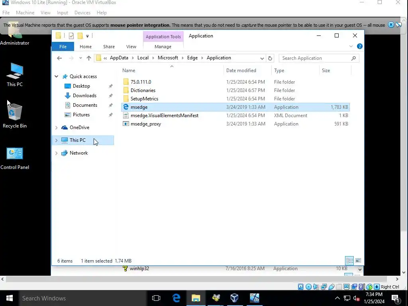Select the SetupMetrics folder
This screenshot has height=306, width=408.
coord(235,99)
